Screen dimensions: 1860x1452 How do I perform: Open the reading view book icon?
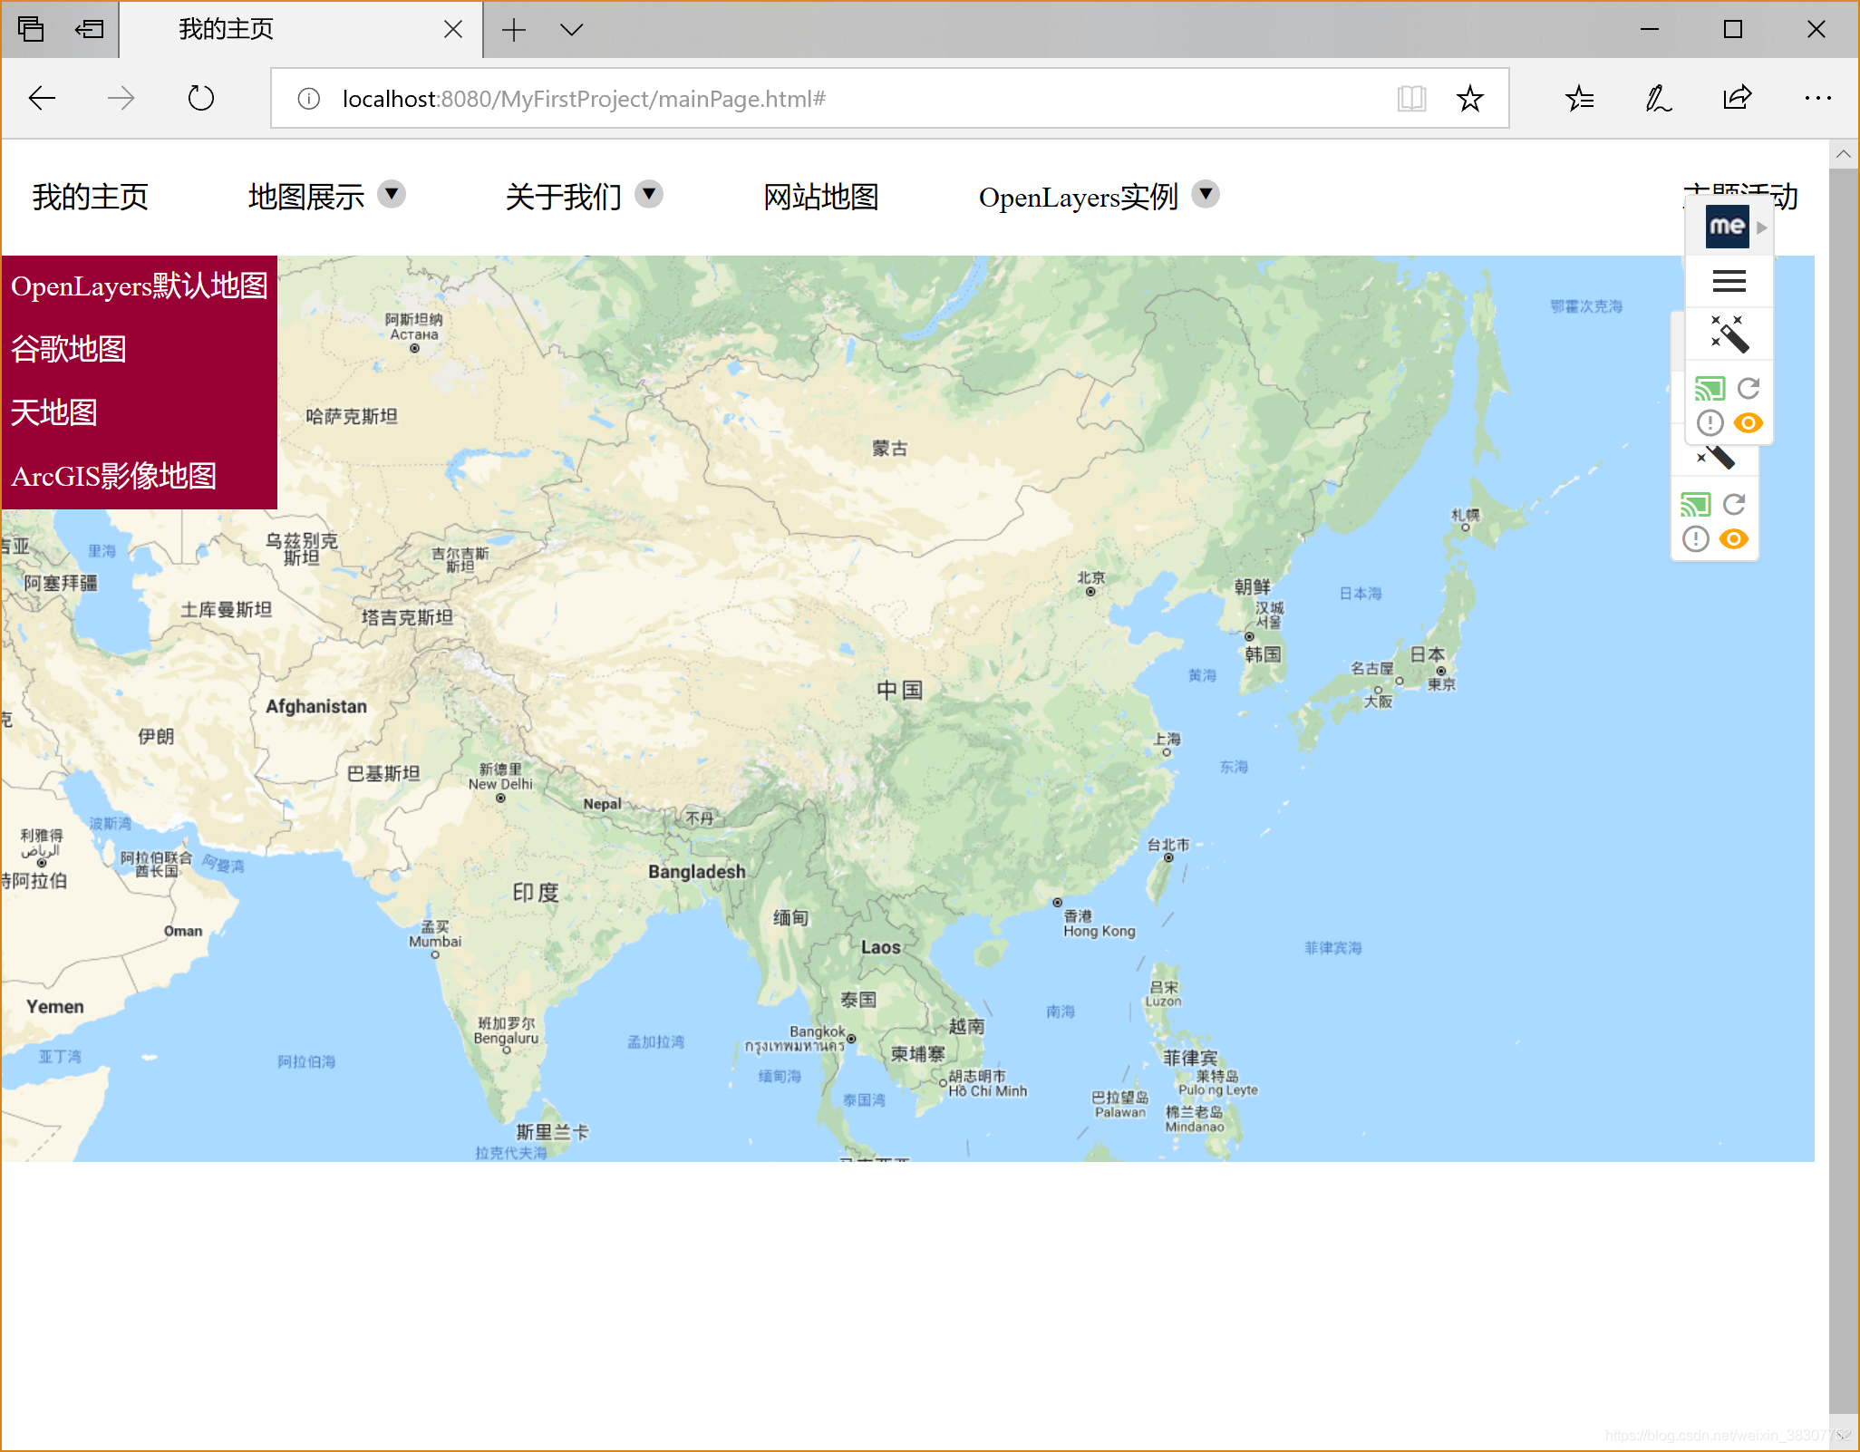[1411, 99]
